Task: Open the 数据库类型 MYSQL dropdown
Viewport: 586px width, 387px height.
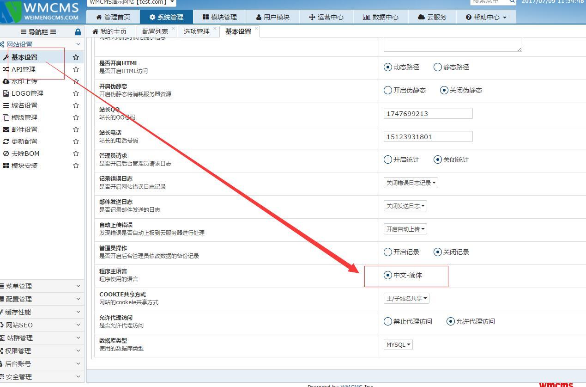Action: (x=398, y=344)
